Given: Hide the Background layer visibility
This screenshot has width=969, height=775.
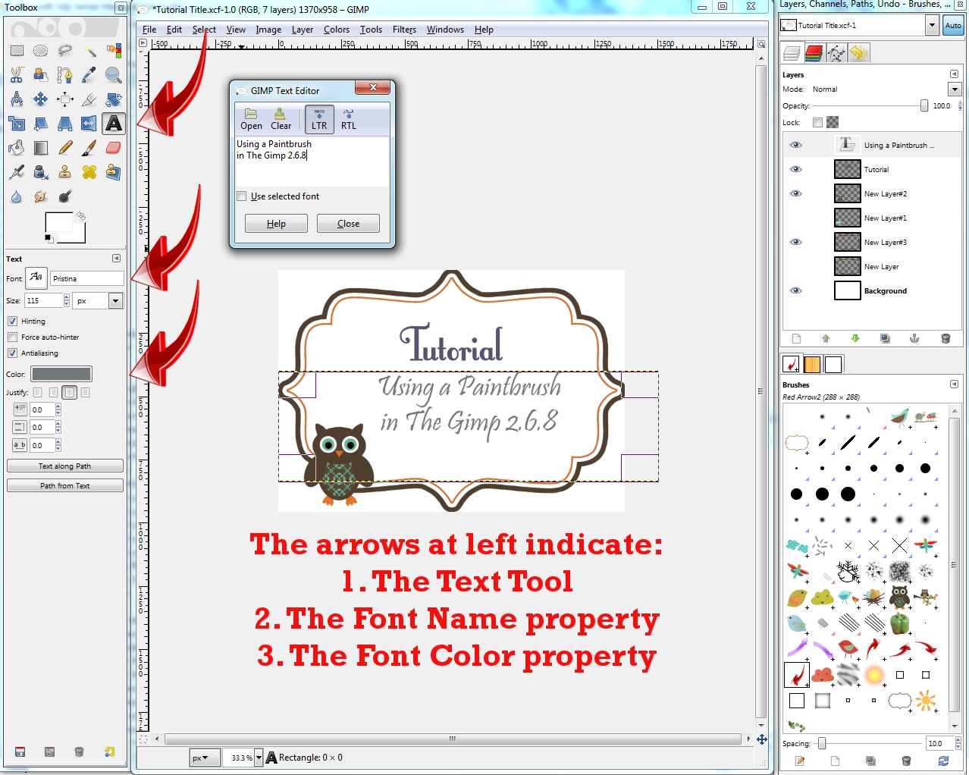Looking at the screenshot, I should tap(795, 290).
